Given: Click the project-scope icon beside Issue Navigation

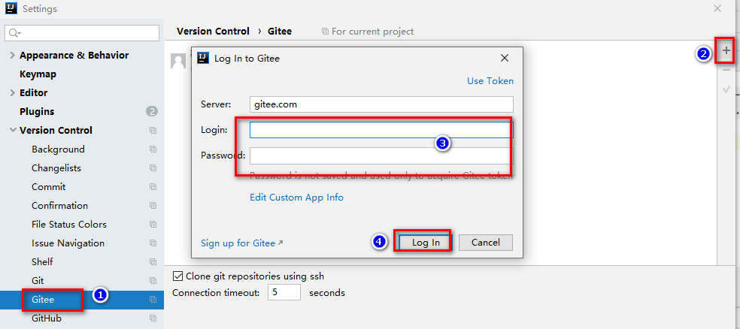Looking at the screenshot, I should tap(153, 243).
